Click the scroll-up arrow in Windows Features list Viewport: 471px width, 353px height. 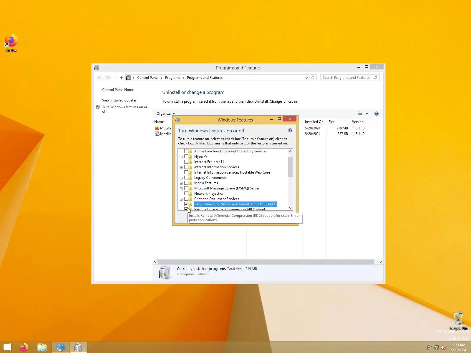pyautogui.click(x=290, y=151)
